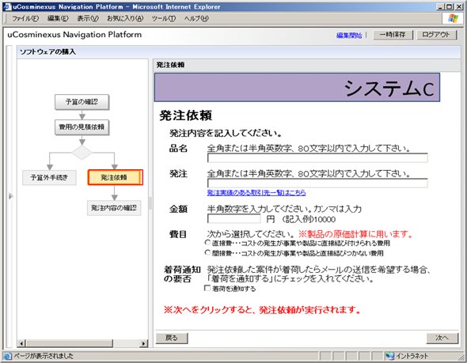Click the page-loaded icon in status bar
This screenshot has height=363, width=467.
[x=7, y=356]
